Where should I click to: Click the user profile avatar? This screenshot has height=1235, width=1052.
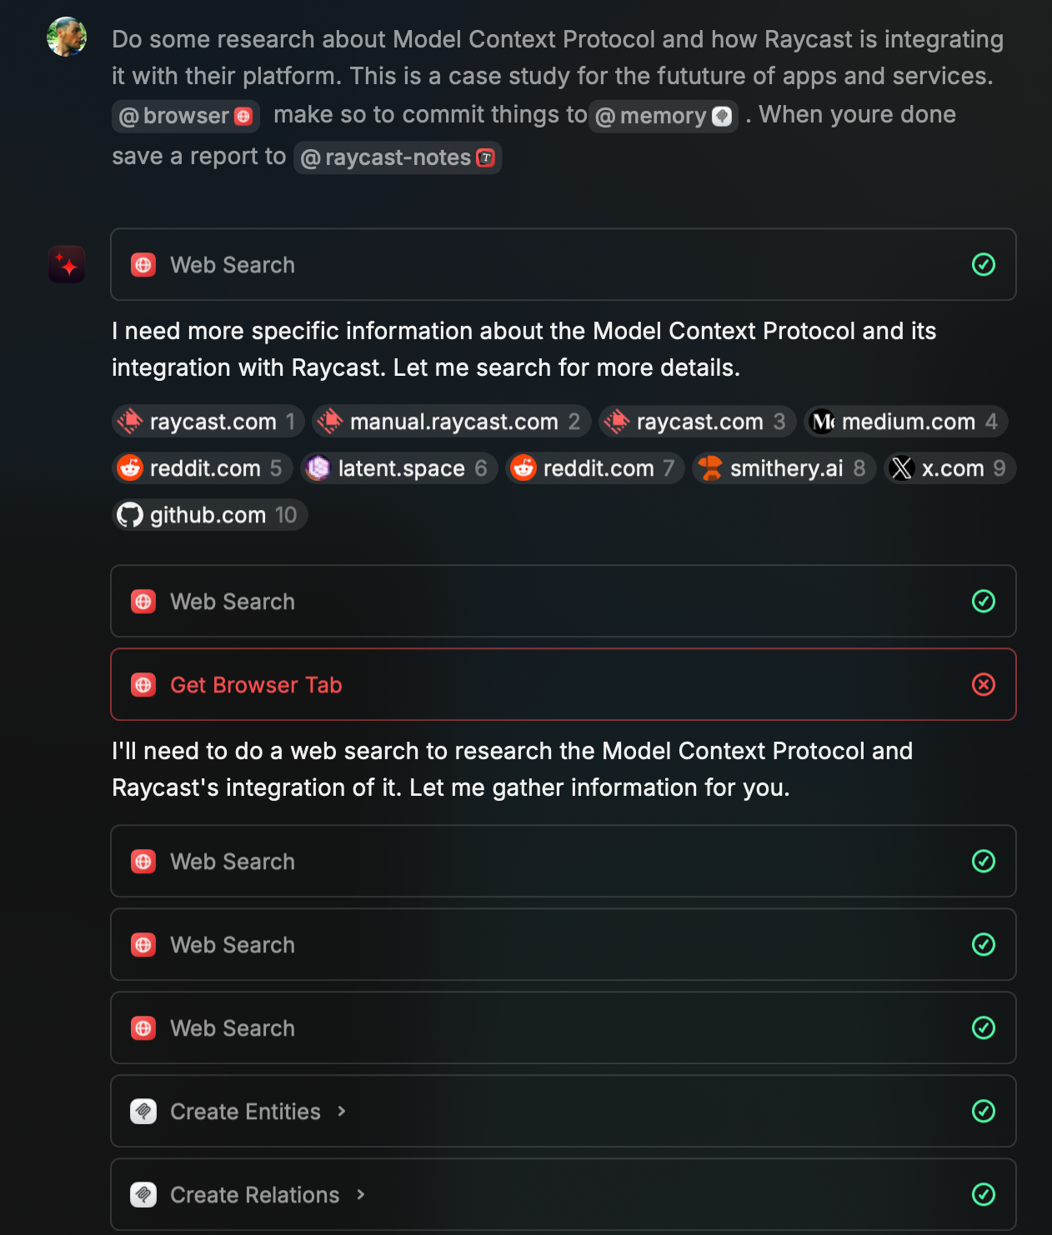pos(67,37)
